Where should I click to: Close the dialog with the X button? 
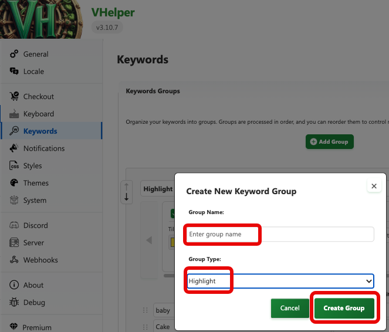[374, 186]
